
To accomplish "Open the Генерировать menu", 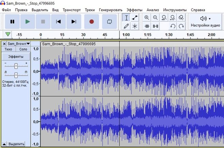I will 111,10.
